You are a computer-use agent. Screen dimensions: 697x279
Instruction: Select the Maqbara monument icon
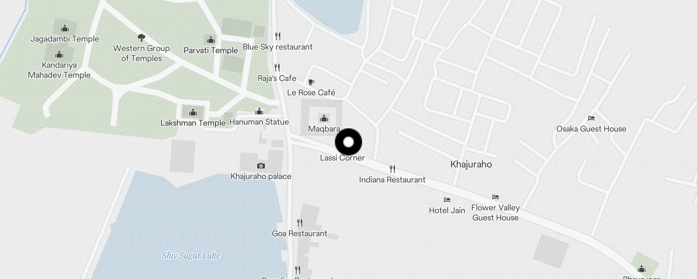(x=324, y=119)
